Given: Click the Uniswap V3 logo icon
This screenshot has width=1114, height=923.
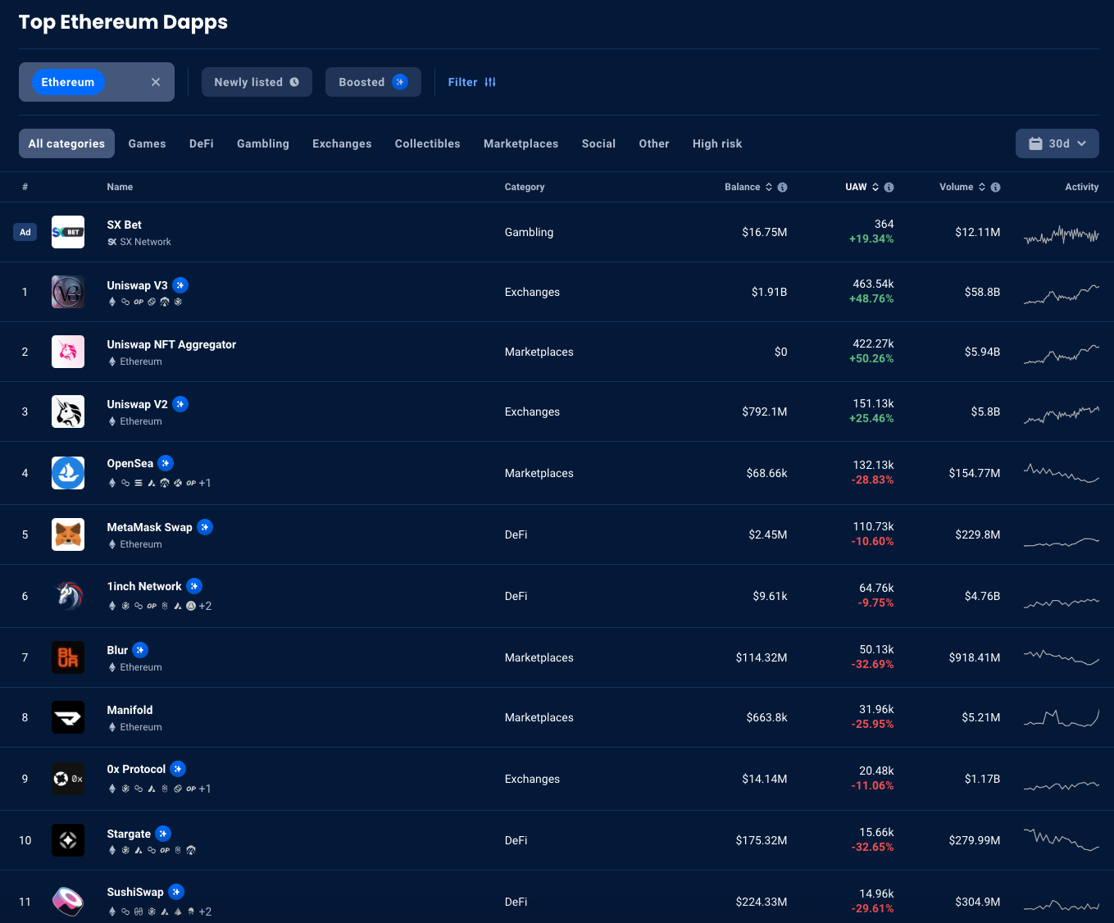Looking at the screenshot, I should [x=68, y=292].
